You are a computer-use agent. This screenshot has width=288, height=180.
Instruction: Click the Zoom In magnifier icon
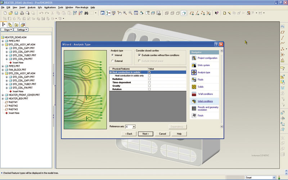click(x=125, y=13)
